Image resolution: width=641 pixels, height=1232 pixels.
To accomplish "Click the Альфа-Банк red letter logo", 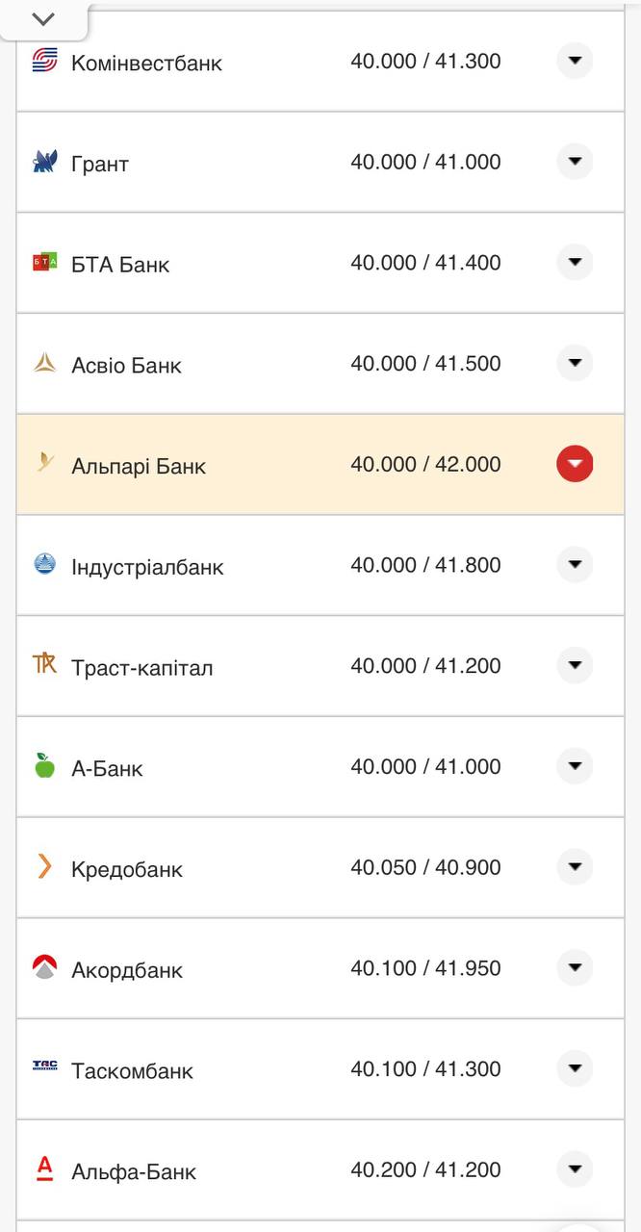I will pos(44,1168).
